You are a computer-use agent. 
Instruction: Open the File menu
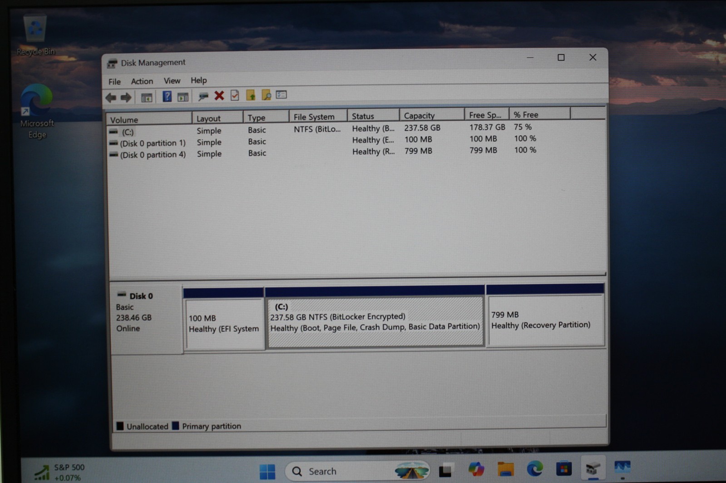114,82
